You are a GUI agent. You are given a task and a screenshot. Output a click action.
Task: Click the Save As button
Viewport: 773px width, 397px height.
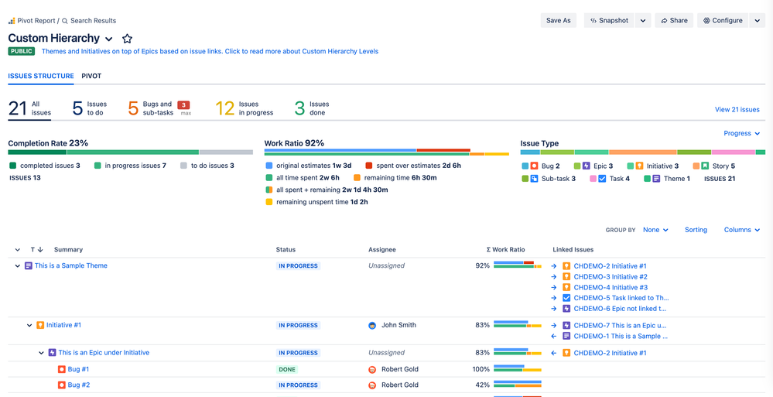559,20
